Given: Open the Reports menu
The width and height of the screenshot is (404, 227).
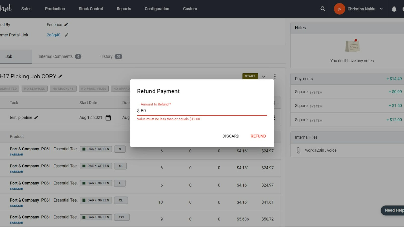Looking at the screenshot, I should click(124, 9).
